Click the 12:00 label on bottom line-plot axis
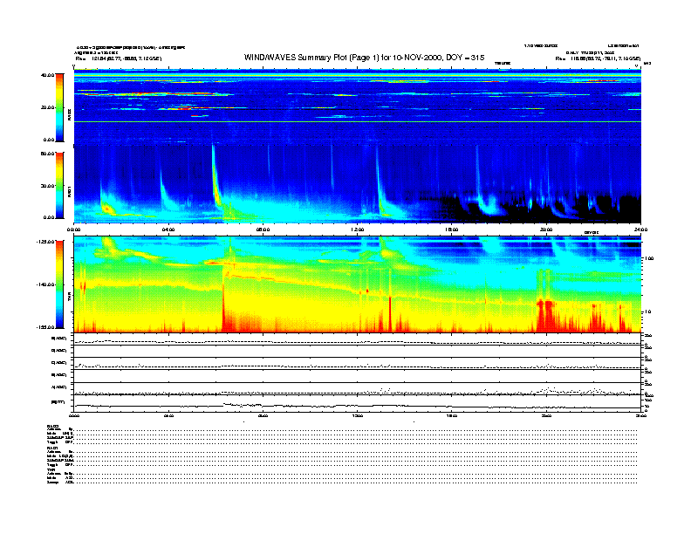The width and height of the screenshot is (691, 534). pos(358,415)
